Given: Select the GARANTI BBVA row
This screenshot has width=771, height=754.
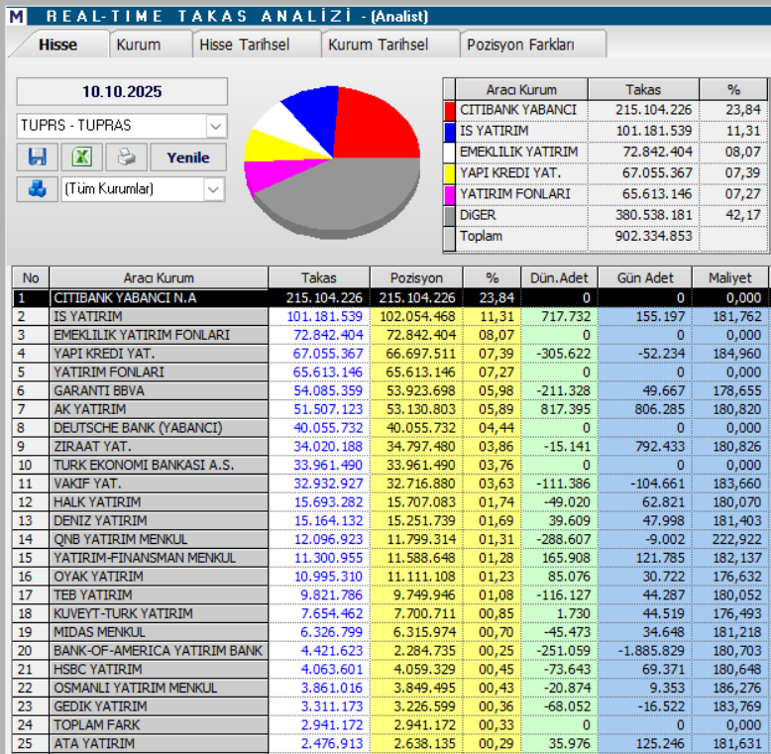Looking at the screenshot, I should [390, 390].
